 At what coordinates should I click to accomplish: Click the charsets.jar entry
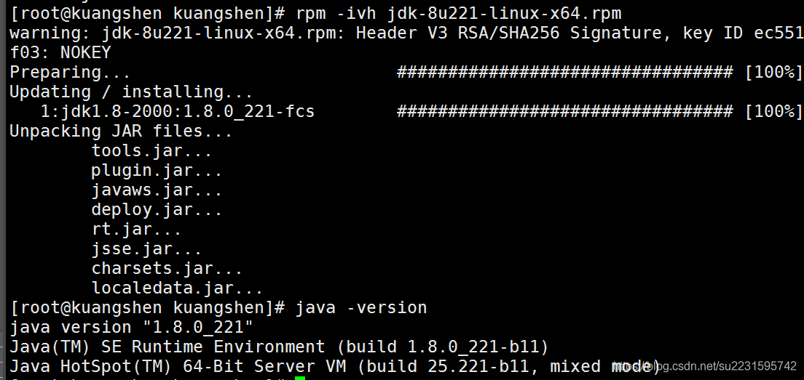[x=166, y=268]
